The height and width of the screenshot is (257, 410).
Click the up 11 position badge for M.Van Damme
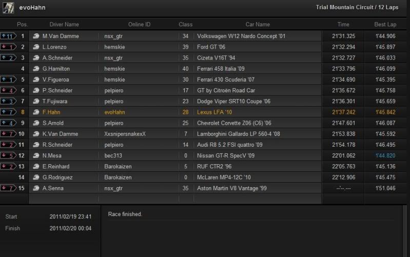click(x=8, y=36)
